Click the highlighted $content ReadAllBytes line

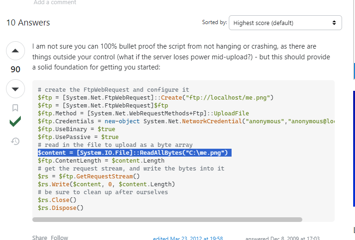coord(135,153)
